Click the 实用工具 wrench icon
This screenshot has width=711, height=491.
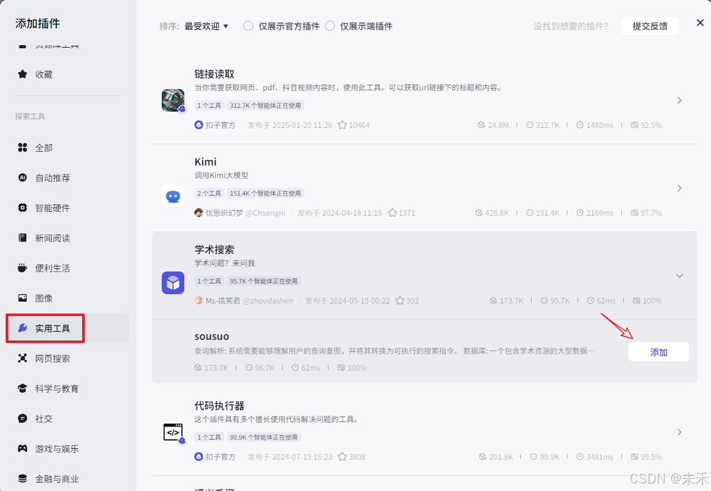pos(22,328)
